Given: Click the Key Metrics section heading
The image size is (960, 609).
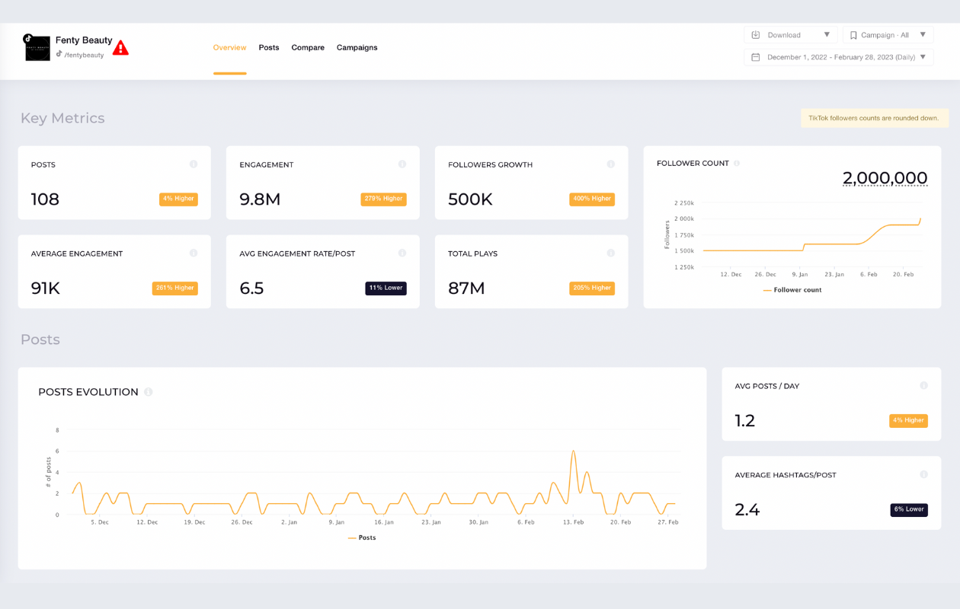Looking at the screenshot, I should click(62, 118).
